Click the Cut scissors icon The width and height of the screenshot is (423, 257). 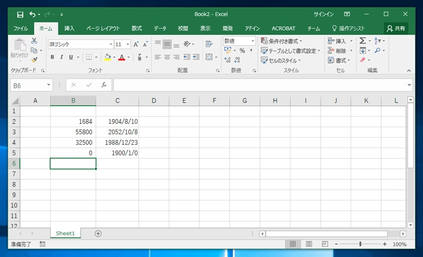34,41
